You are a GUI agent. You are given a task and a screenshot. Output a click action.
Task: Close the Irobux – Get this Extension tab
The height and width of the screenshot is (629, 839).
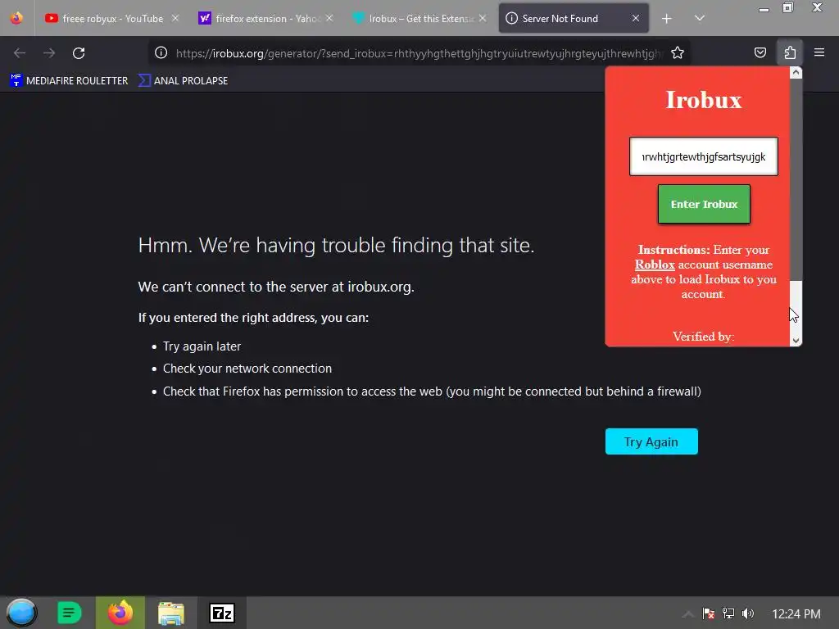[483, 18]
